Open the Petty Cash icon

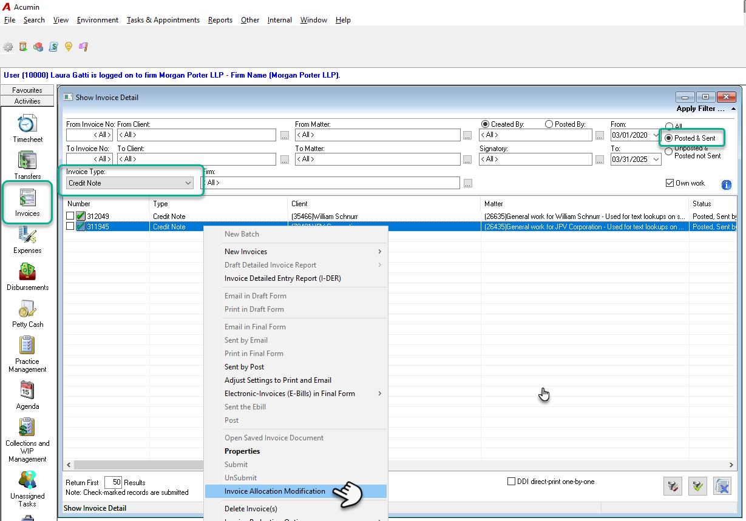point(27,309)
